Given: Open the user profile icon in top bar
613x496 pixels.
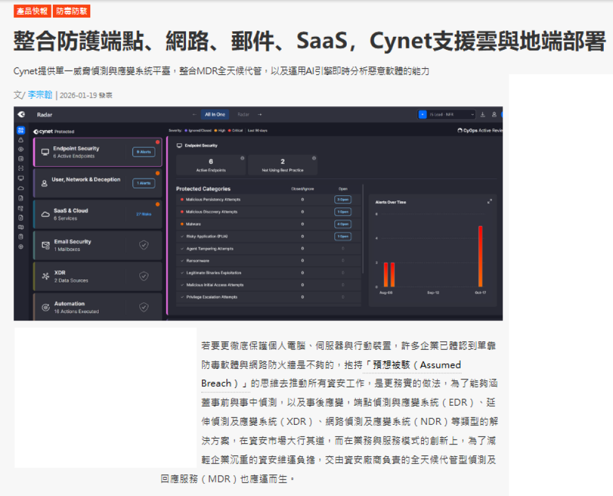Looking at the screenshot, I should tap(494, 115).
